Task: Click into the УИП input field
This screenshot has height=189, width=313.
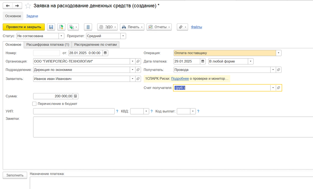Action: [x=74, y=111]
